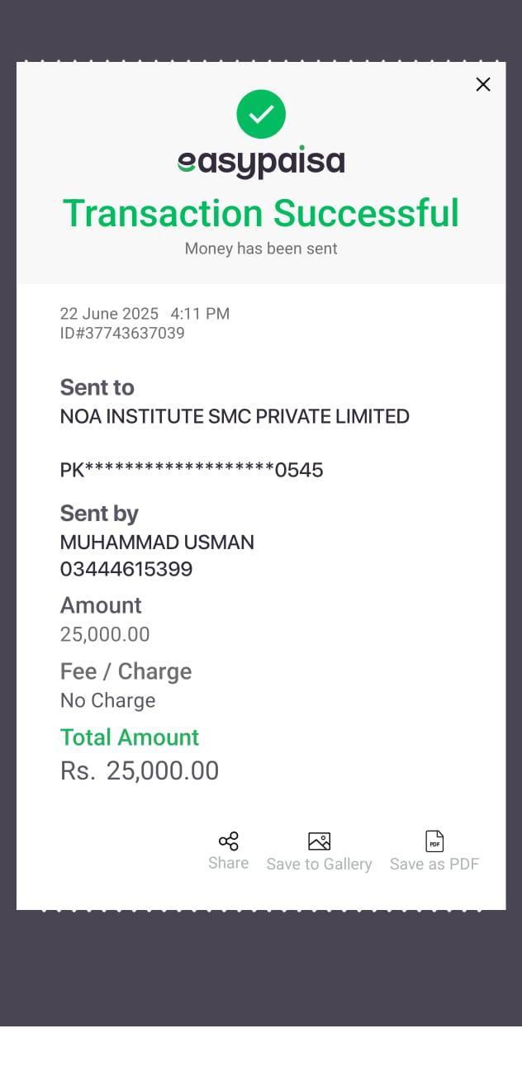Tap the masked account number ending 0545
The width and height of the screenshot is (522, 1090).
(192, 470)
